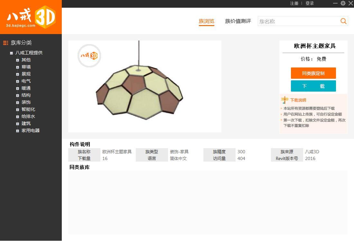The height and width of the screenshot is (241, 354).
Task: Select the 家用电器 category in the sidebar
Action: click(x=30, y=130)
